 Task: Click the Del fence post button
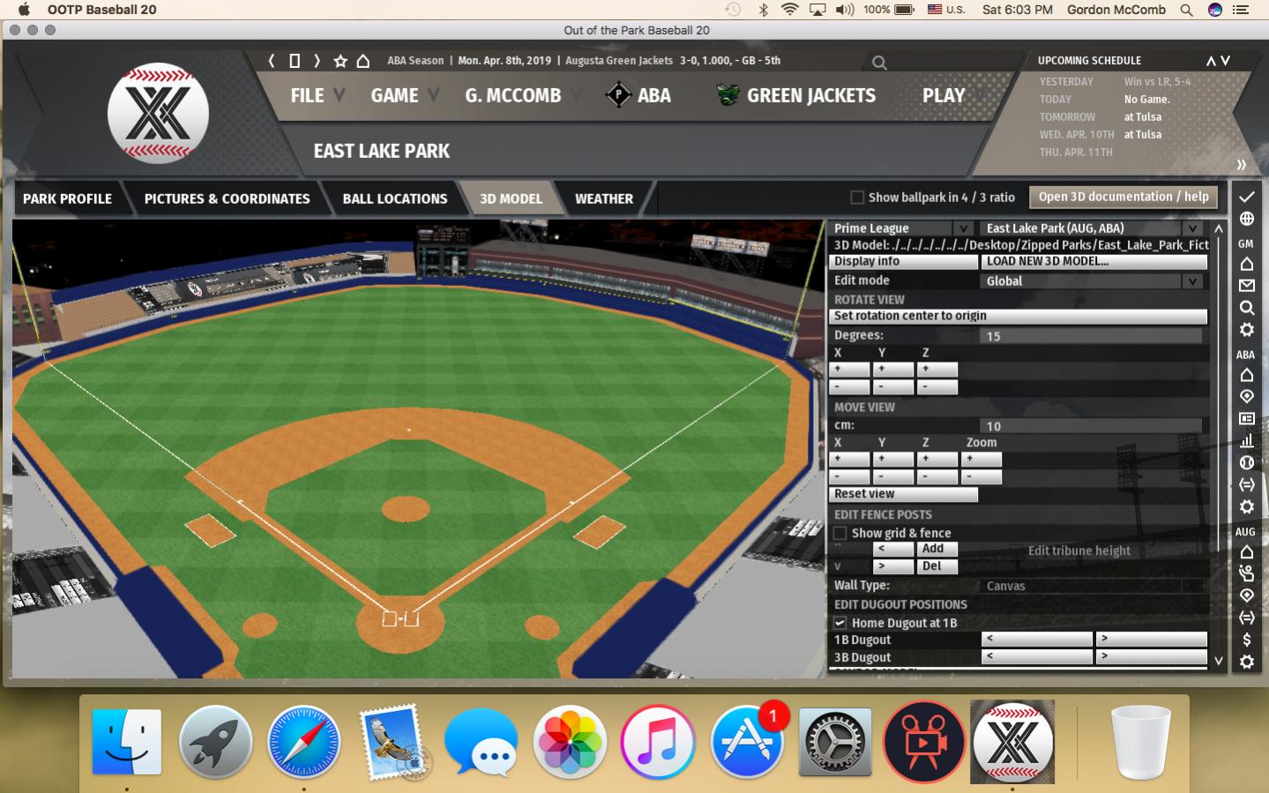coord(937,566)
